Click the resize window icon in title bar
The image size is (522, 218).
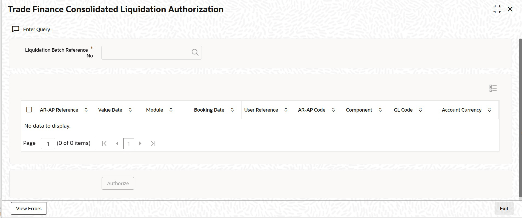(497, 9)
